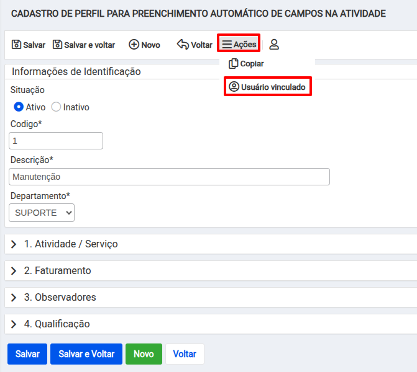
Task: Click the user profile icon beside Ações
Action: (274, 44)
